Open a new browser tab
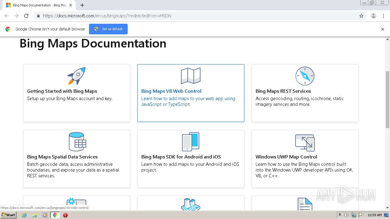Screen dimensions: 390x219 coord(82,5)
